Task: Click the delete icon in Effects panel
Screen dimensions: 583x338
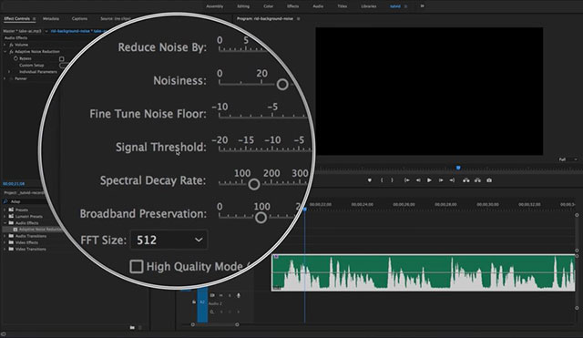Action: point(140,328)
